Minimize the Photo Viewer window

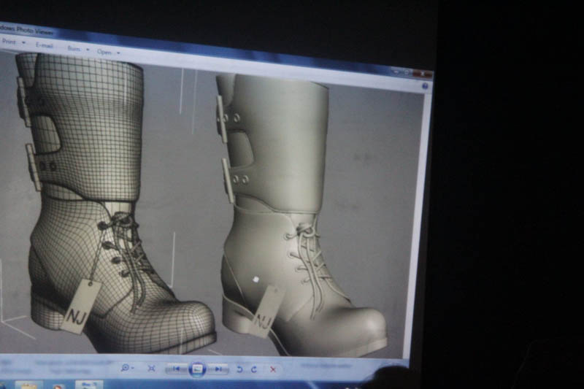[396, 71]
